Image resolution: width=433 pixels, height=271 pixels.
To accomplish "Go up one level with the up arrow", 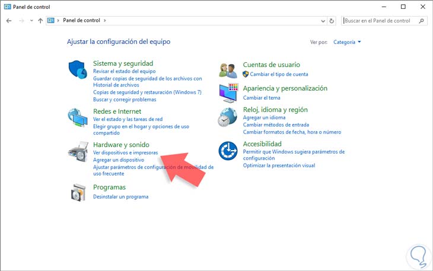I will click(x=40, y=21).
